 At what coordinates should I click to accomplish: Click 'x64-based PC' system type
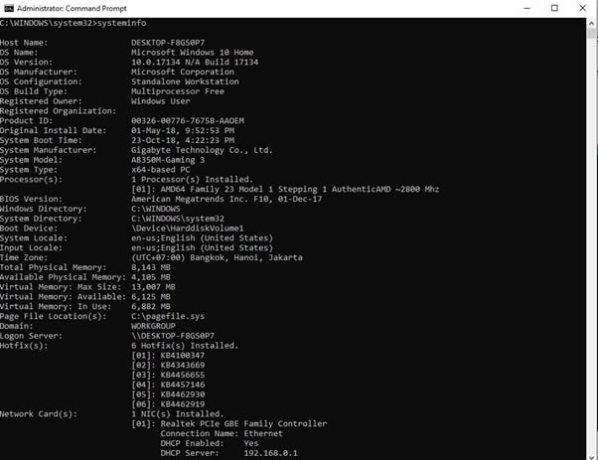(x=161, y=169)
